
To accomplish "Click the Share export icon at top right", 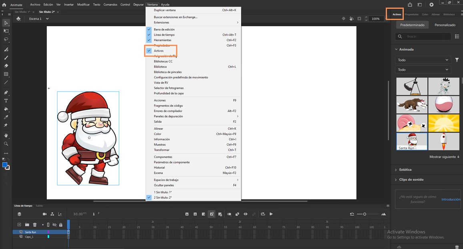I will click(x=410, y=4).
